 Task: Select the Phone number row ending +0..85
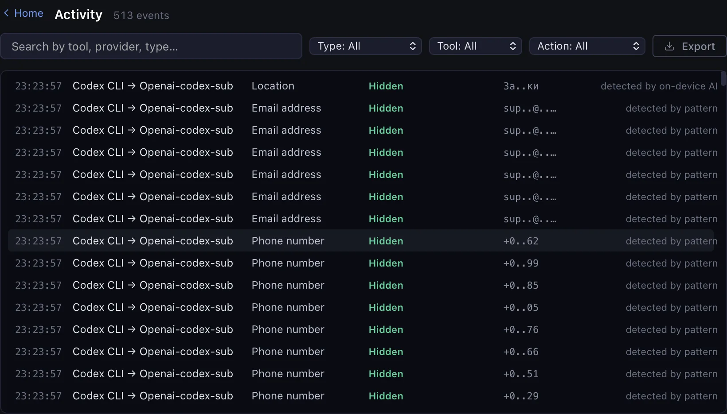(361, 285)
